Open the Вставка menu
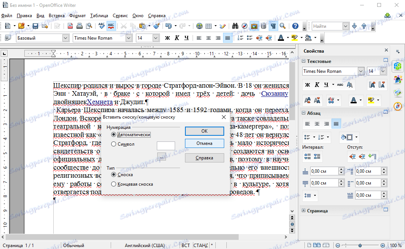 [56, 16]
